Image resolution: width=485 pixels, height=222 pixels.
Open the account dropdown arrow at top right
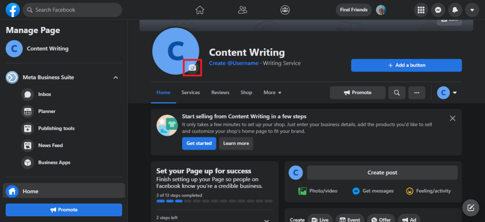(x=472, y=10)
